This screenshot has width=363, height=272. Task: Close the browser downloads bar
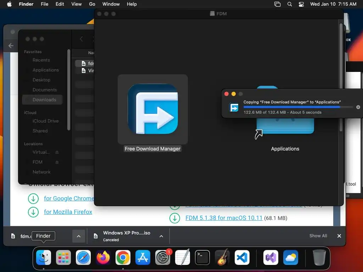pyautogui.click(x=339, y=236)
